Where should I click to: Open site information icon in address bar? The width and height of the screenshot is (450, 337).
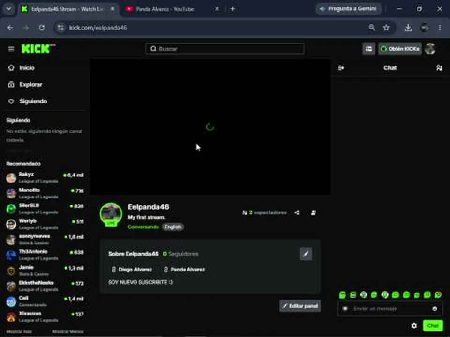click(x=60, y=28)
